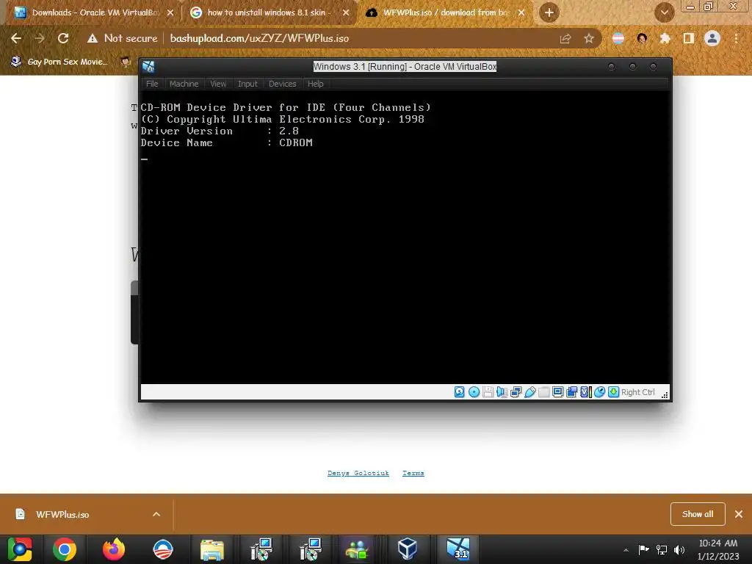The height and width of the screenshot is (564, 752).
Task: Open the downloaded WFWPlus.iso file
Action: [62, 515]
